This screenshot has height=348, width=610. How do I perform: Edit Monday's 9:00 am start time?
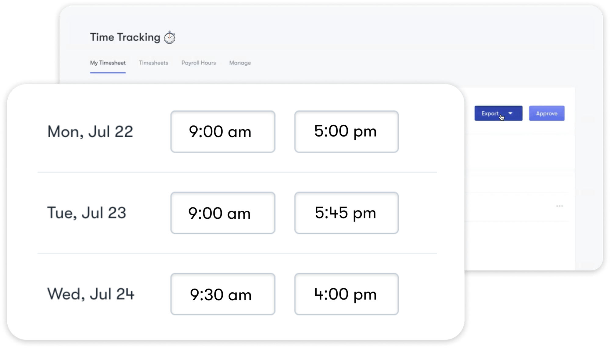223,131
